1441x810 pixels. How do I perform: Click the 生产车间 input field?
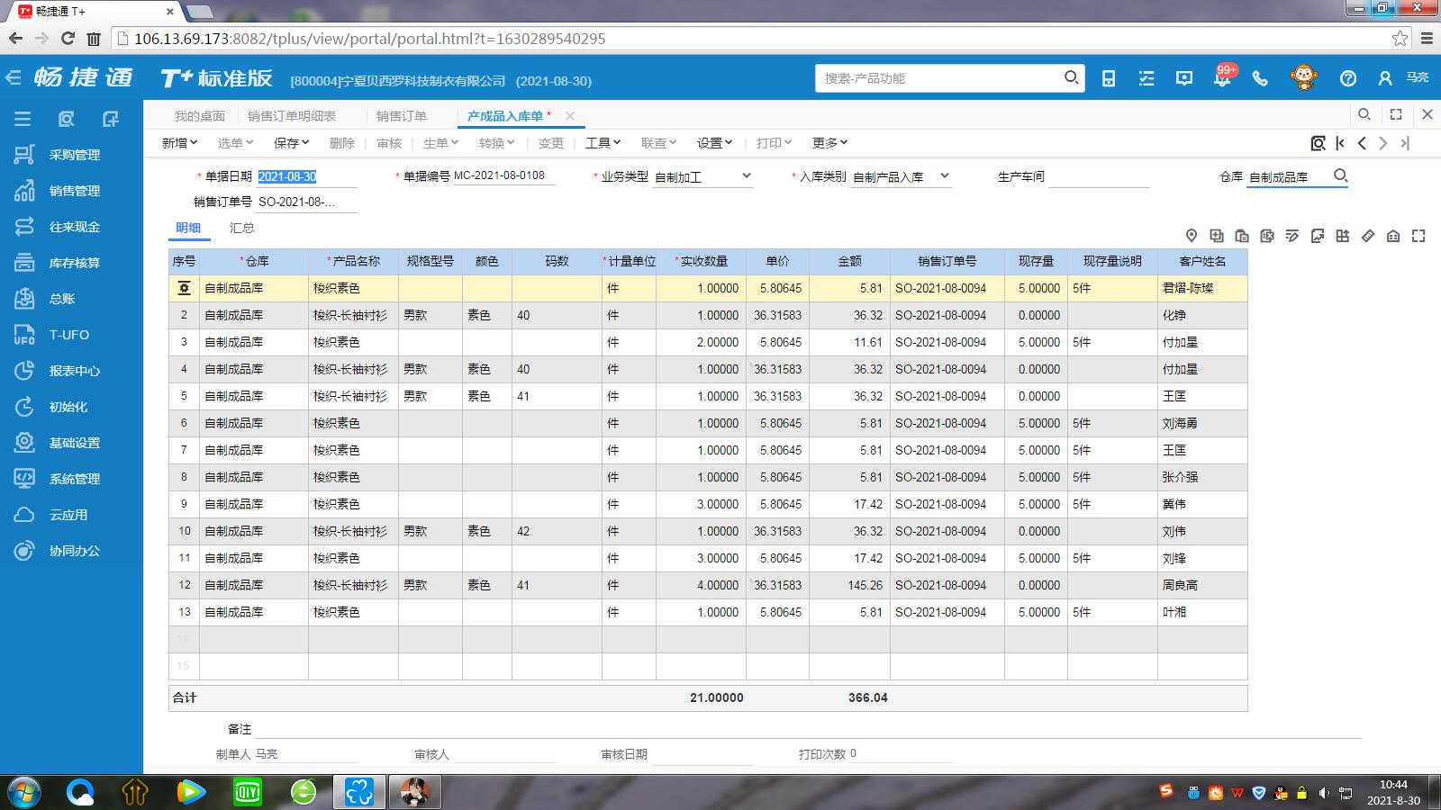tap(1099, 177)
